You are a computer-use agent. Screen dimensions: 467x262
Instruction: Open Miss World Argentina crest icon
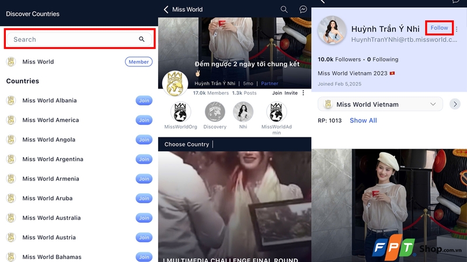(x=11, y=159)
